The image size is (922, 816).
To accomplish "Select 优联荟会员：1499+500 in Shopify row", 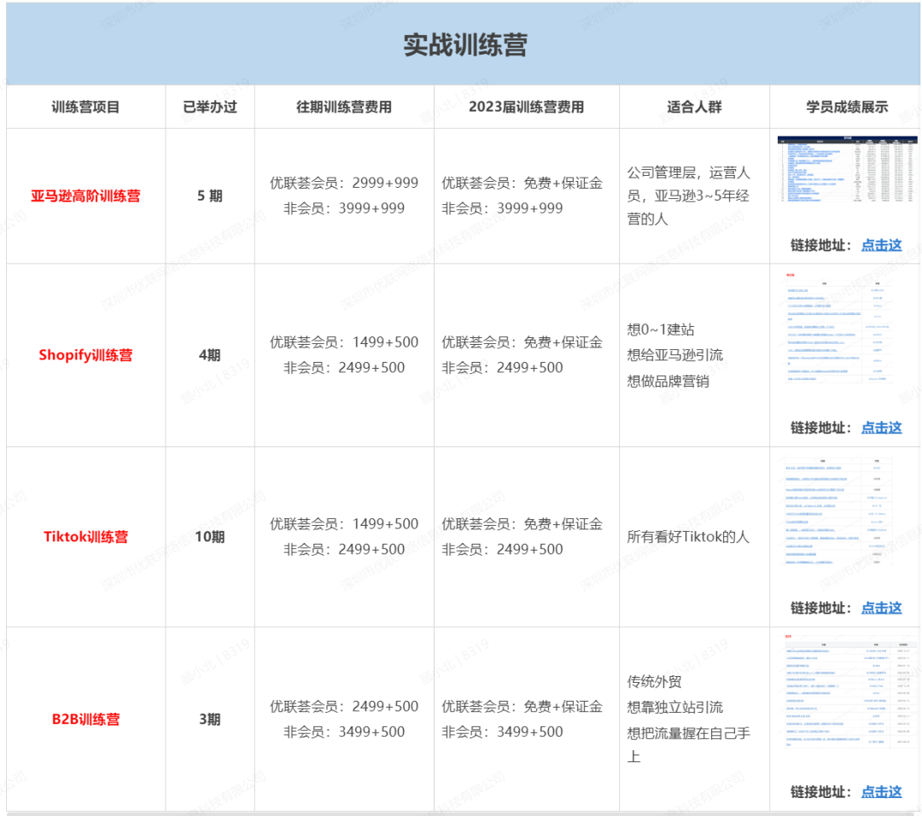I will pos(344,342).
